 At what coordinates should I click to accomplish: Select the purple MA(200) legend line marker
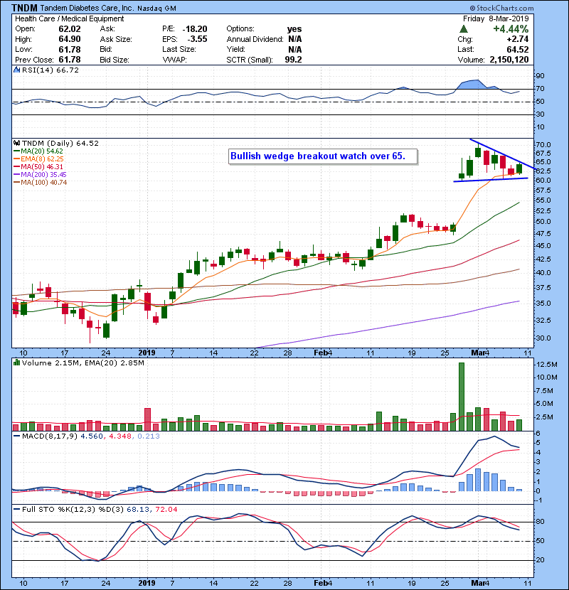coord(16,175)
